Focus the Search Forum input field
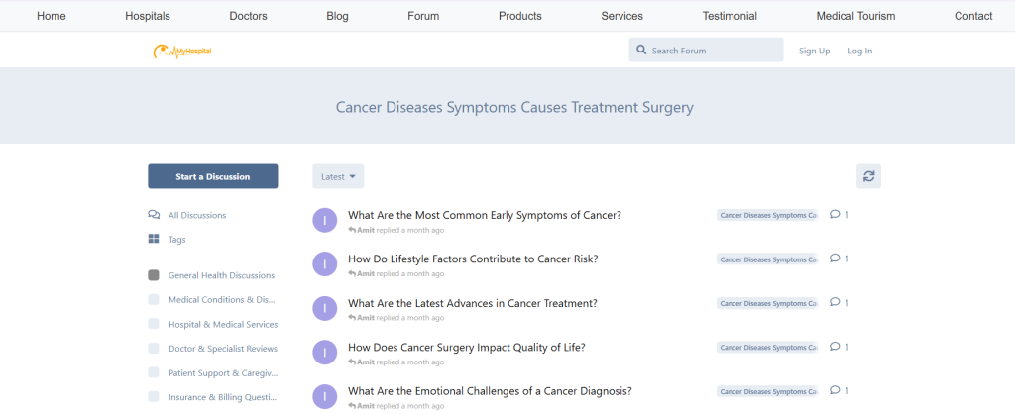Viewport: 1015px width, 414px height. point(706,50)
